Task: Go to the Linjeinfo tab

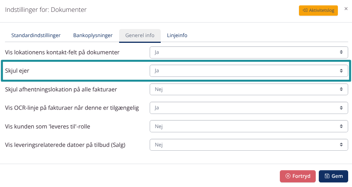Action: pos(177,35)
